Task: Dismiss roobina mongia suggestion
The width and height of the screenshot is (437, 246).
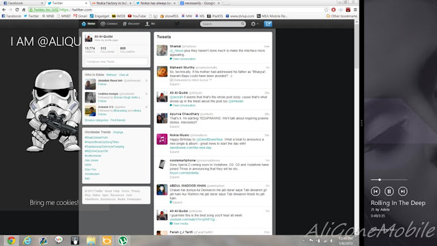Action: pos(146,94)
